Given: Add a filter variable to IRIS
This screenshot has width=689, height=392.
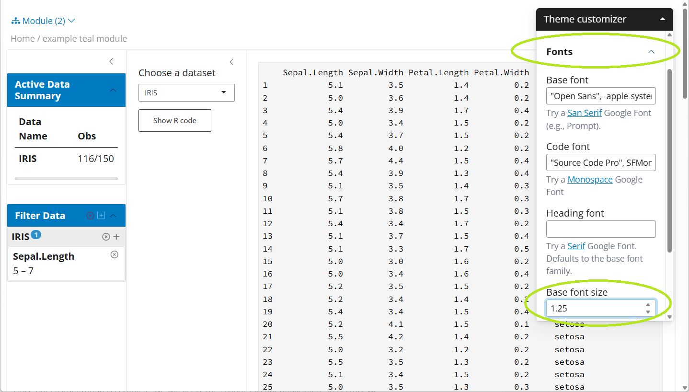Looking at the screenshot, I should [x=116, y=237].
